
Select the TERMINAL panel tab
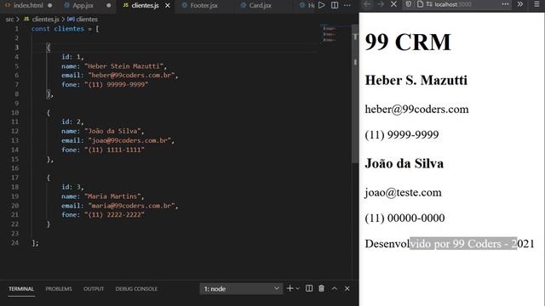pyautogui.click(x=21, y=289)
